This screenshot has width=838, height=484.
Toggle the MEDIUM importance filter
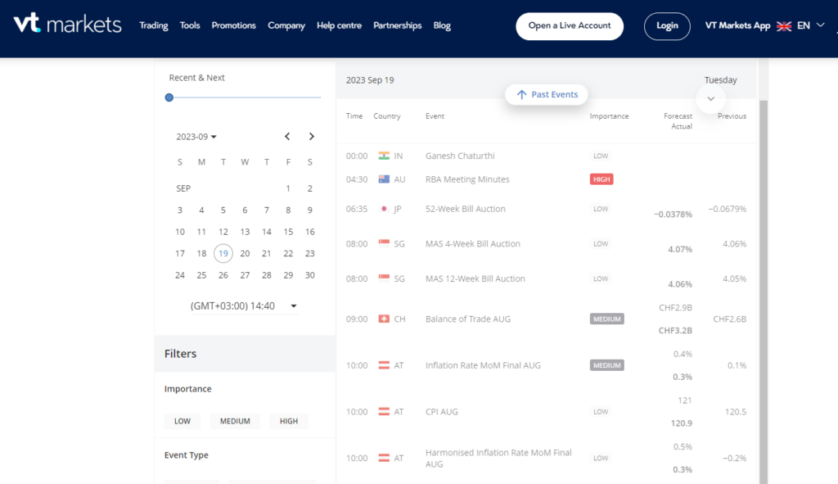pyautogui.click(x=235, y=421)
